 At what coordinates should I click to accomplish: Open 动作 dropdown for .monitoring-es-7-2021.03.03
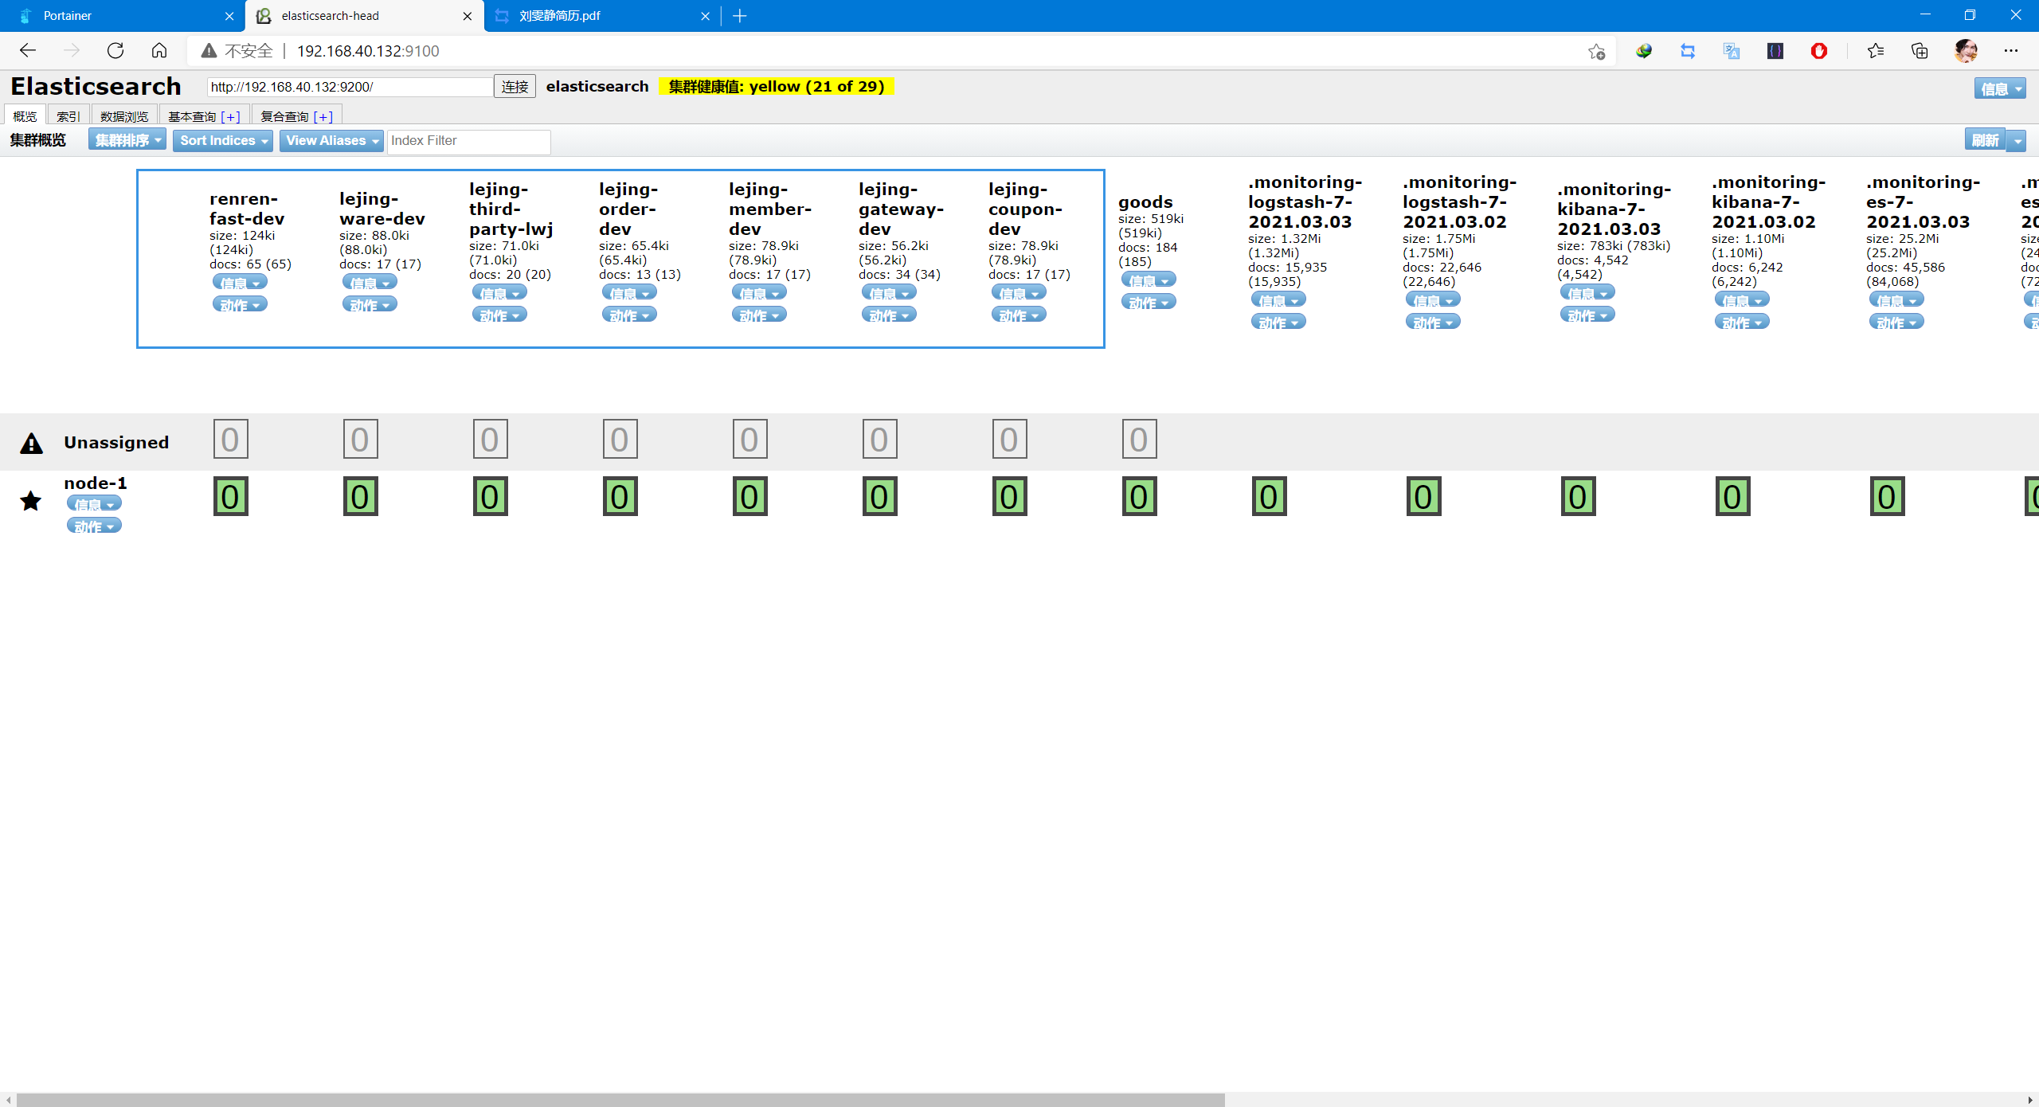pyautogui.click(x=1896, y=322)
